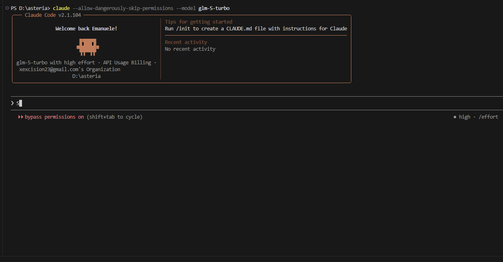Click the prompt chevron symbol
The width and height of the screenshot is (503, 262).
12,103
